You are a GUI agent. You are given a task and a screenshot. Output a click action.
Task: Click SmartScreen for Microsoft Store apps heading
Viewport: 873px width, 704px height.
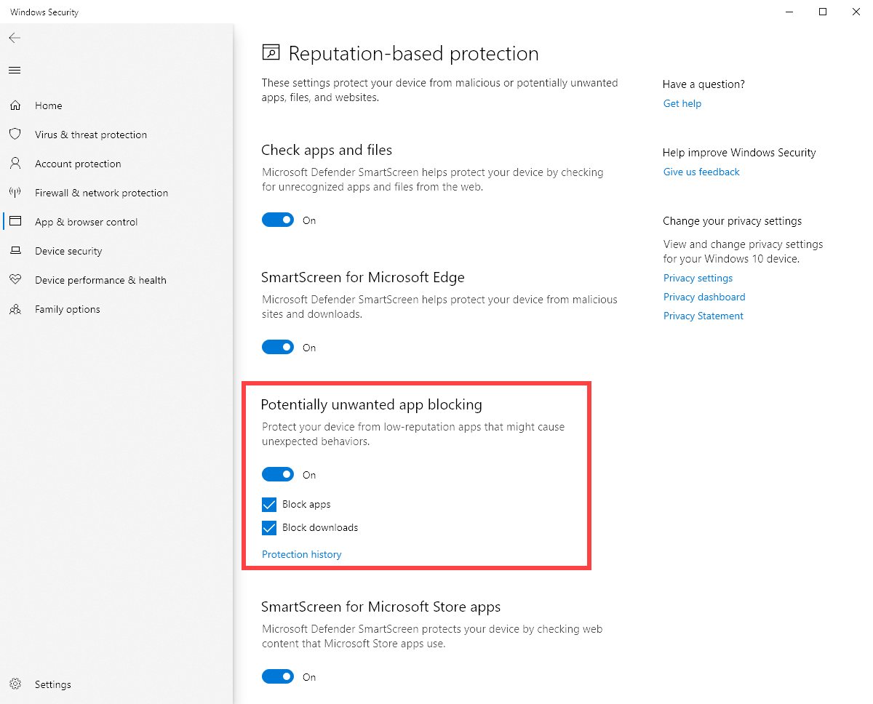(x=381, y=607)
